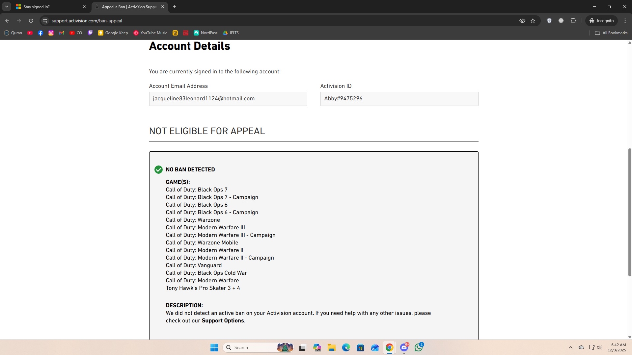632x355 pixels.
Task: Open the yellow square bookmark icon
Action: 175,33
